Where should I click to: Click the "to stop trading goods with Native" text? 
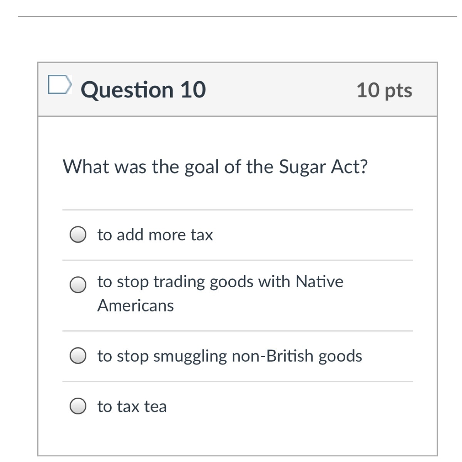[220, 281]
